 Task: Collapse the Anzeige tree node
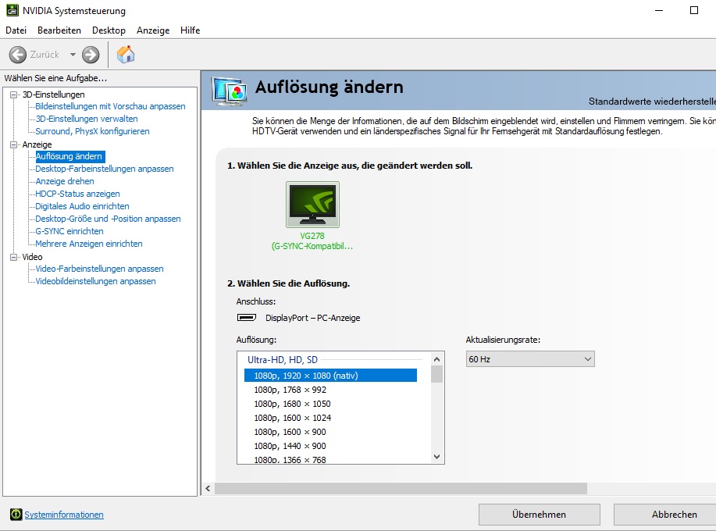(14, 144)
